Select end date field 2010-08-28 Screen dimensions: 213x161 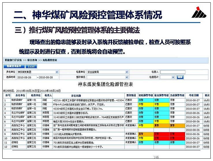48,77
